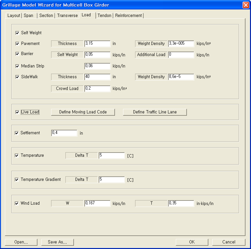Click the SideWalk Crowd Load field

tap(97, 89)
